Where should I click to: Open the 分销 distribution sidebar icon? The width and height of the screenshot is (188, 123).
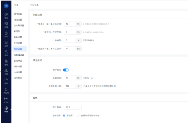(6, 71)
